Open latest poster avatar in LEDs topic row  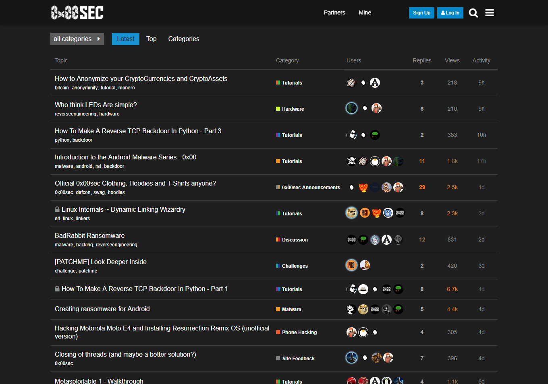[377, 108]
